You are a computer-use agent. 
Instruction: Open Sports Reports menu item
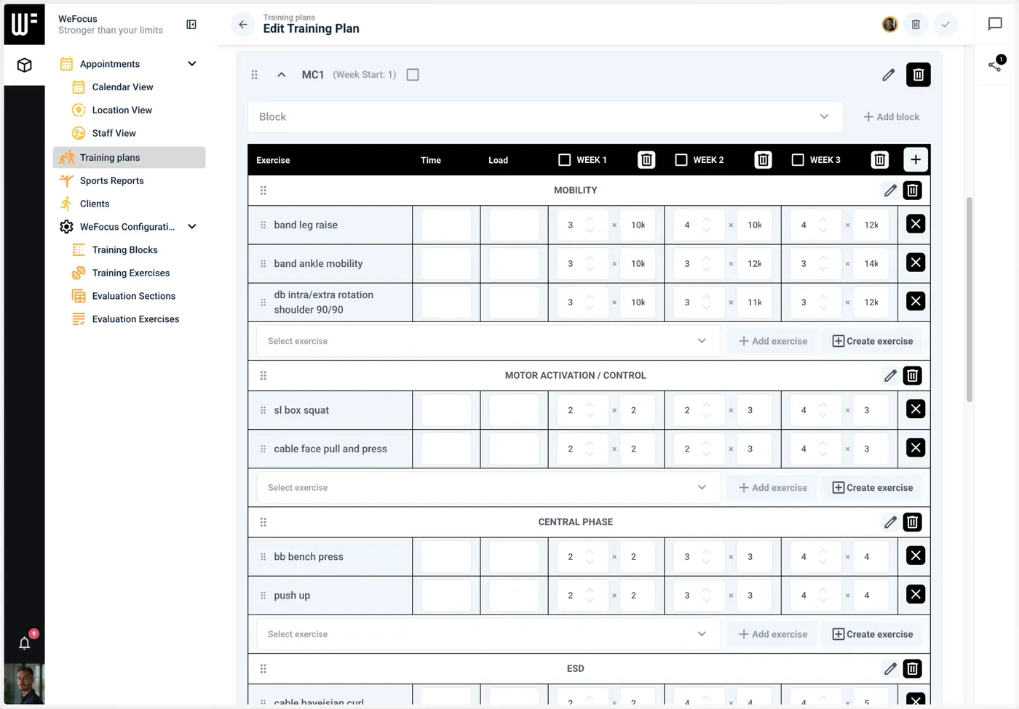(x=111, y=181)
